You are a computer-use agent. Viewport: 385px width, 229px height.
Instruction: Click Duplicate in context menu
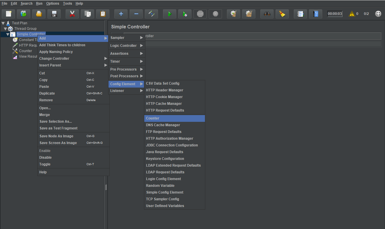click(73, 93)
